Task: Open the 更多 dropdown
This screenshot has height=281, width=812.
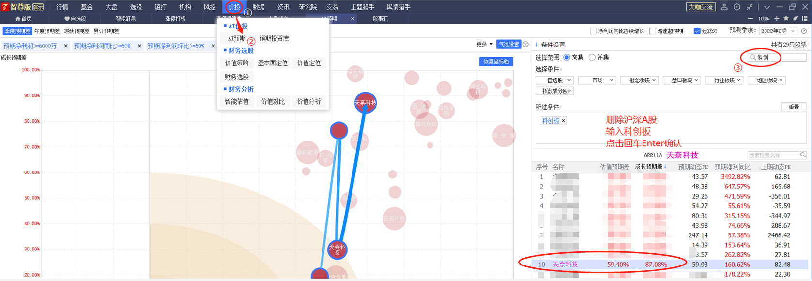Action: (x=484, y=44)
